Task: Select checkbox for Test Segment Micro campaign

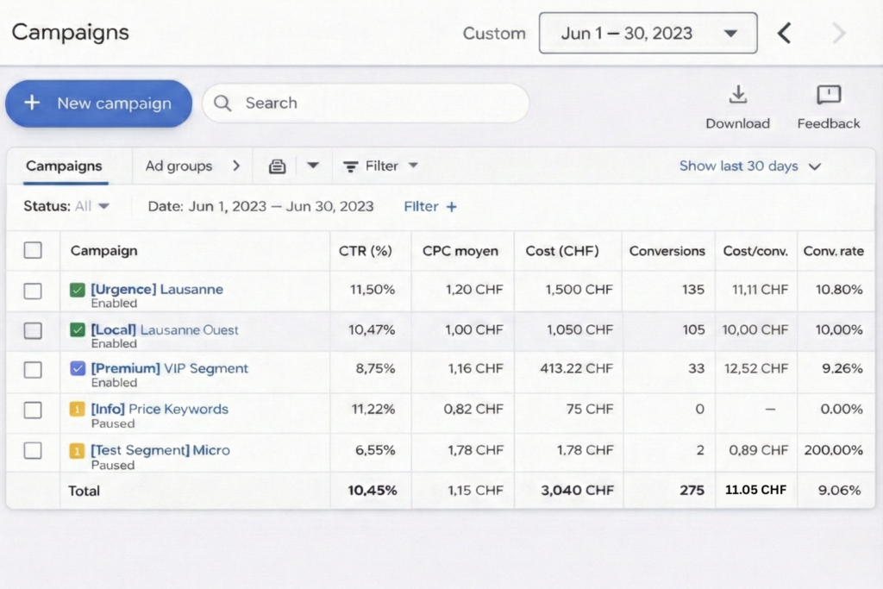Action: 33,450
